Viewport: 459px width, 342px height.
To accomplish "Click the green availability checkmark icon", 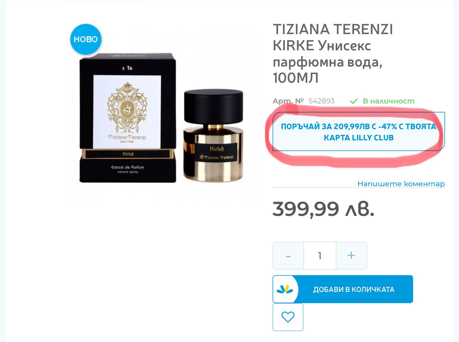I will click(x=354, y=101).
